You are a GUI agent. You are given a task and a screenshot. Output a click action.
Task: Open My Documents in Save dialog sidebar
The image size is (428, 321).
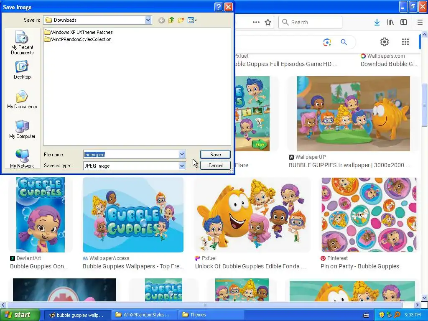(x=22, y=99)
